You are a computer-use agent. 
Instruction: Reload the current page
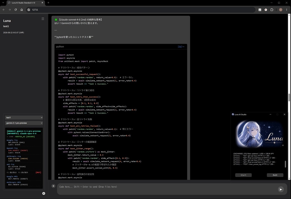[x=16, y=10]
